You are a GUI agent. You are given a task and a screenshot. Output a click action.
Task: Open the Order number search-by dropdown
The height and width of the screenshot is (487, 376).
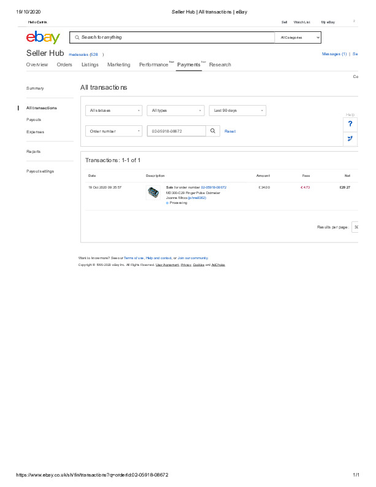pyautogui.click(x=114, y=131)
